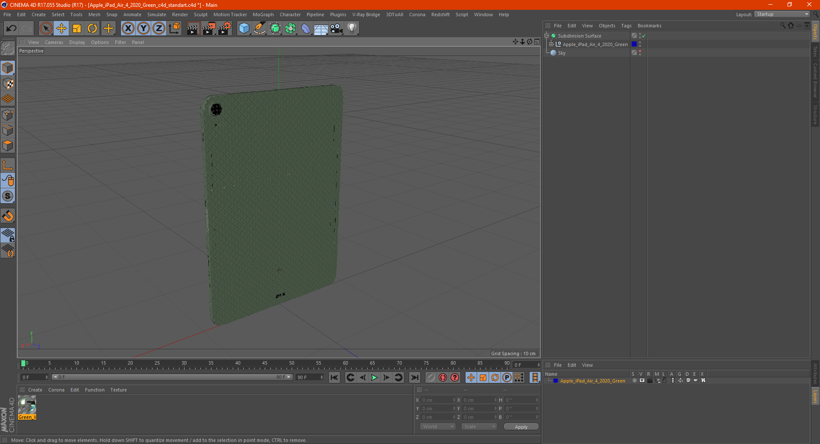This screenshot has height=444, width=820.
Task: Toggle X axis lock
Action: [x=128, y=29]
